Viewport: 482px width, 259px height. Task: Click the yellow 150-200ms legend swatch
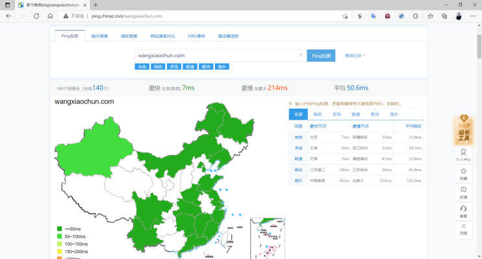point(60,252)
